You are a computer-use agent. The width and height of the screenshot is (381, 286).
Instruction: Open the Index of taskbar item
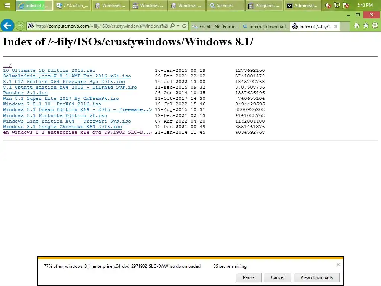34,5
